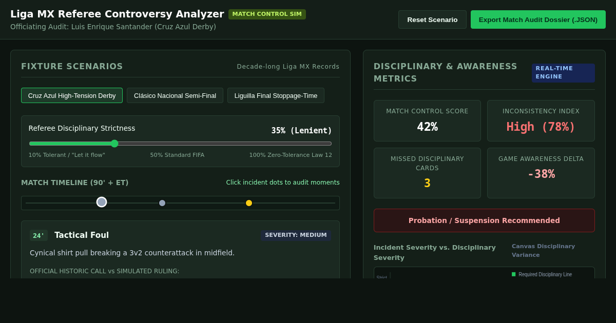Click the Inconsistency Index High (78%) value
This screenshot has width=616, height=323.
click(541, 127)
